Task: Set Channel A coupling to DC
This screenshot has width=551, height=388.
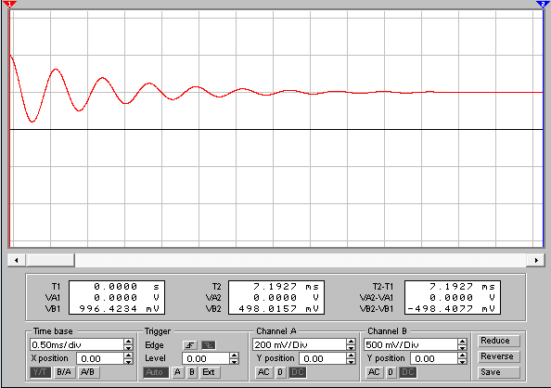Action: coord(297,372)
